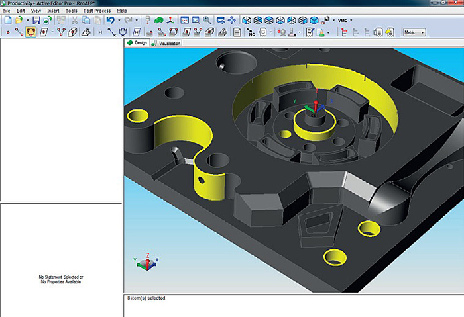Click the window zoom icon
The height and width of the screenshot is (317, 464).
coord(196,20)
